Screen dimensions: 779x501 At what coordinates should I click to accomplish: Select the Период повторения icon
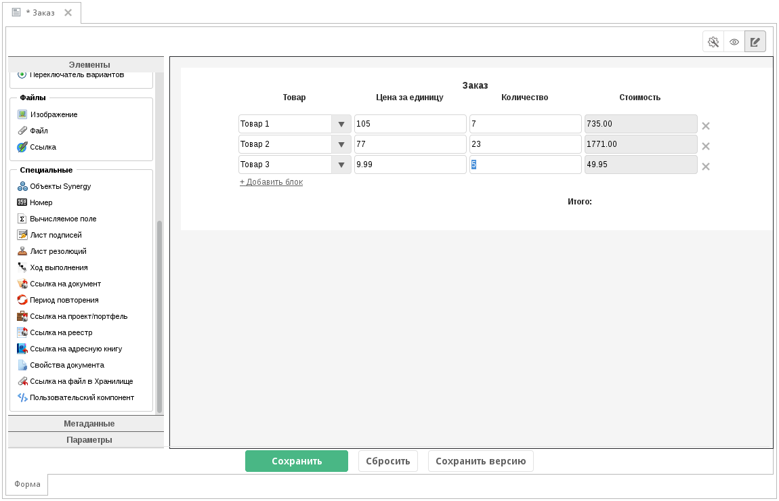[x=22, y=300]
